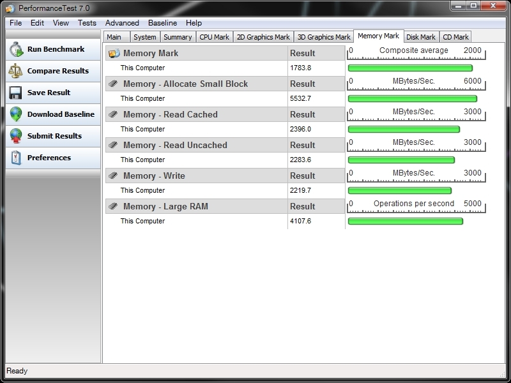Click the Memory Write green result bar

(400, 190)
